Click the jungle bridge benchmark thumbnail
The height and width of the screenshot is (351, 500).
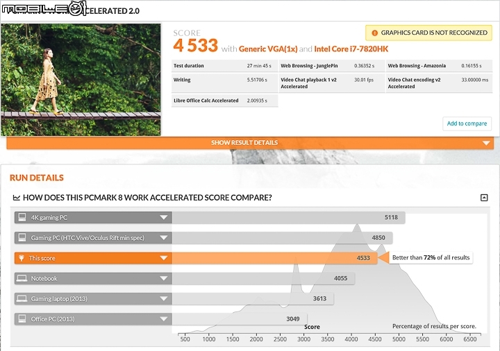tap(81, 80)
